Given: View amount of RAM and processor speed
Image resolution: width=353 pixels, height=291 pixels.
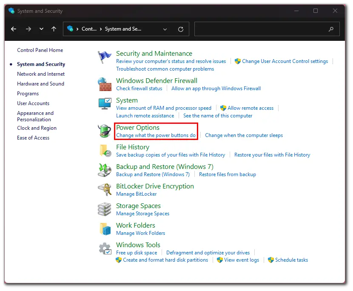Looking at the screenshot, I should click(164, 108).
